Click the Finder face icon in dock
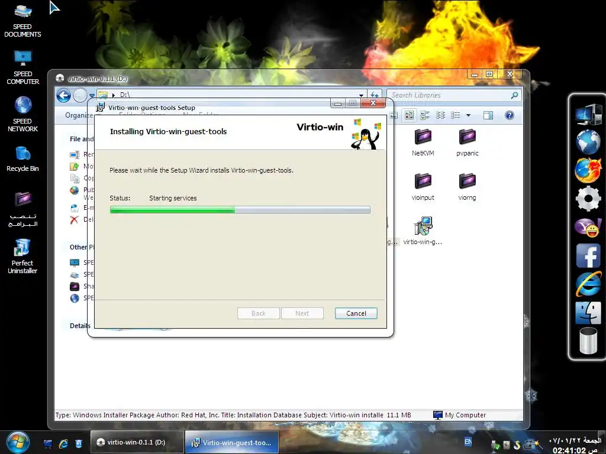This screenshot has width=606, height=454. [x=588, y=313]
